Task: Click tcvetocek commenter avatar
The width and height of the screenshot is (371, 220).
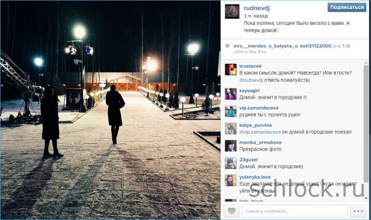Action: point(231,69)
